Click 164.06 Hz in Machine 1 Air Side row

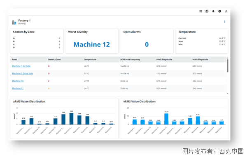click(125, 66)
